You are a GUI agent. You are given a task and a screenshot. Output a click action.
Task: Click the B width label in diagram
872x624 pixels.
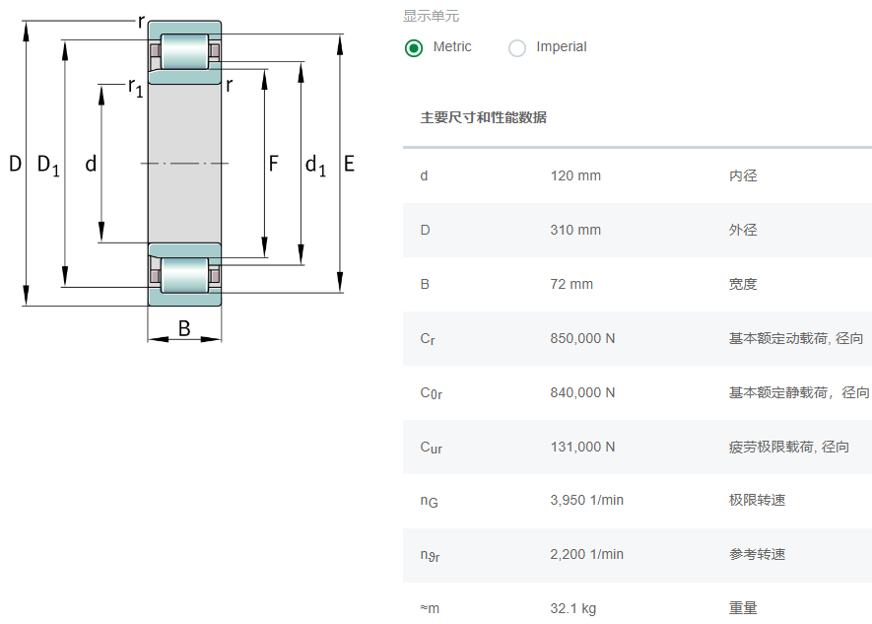point(184,328)
